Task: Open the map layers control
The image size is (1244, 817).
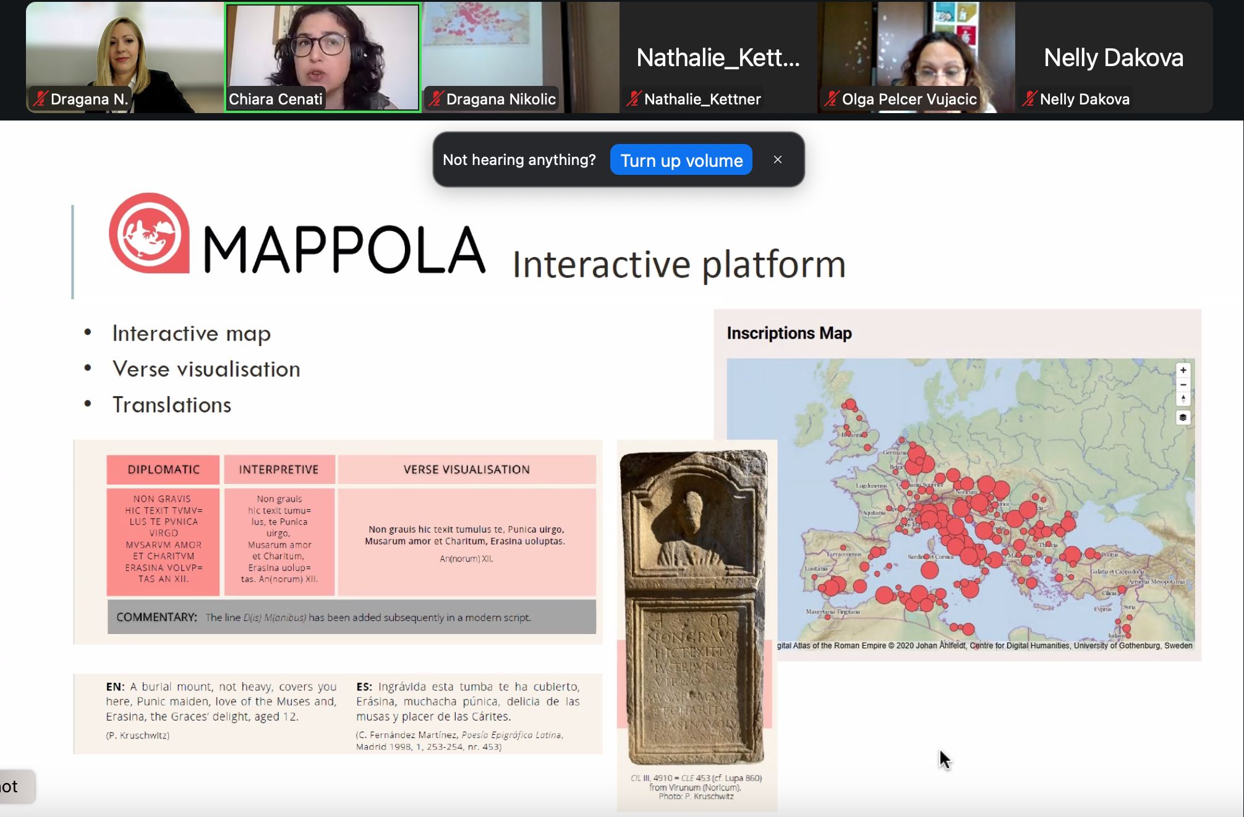Action: point(1183,417)
